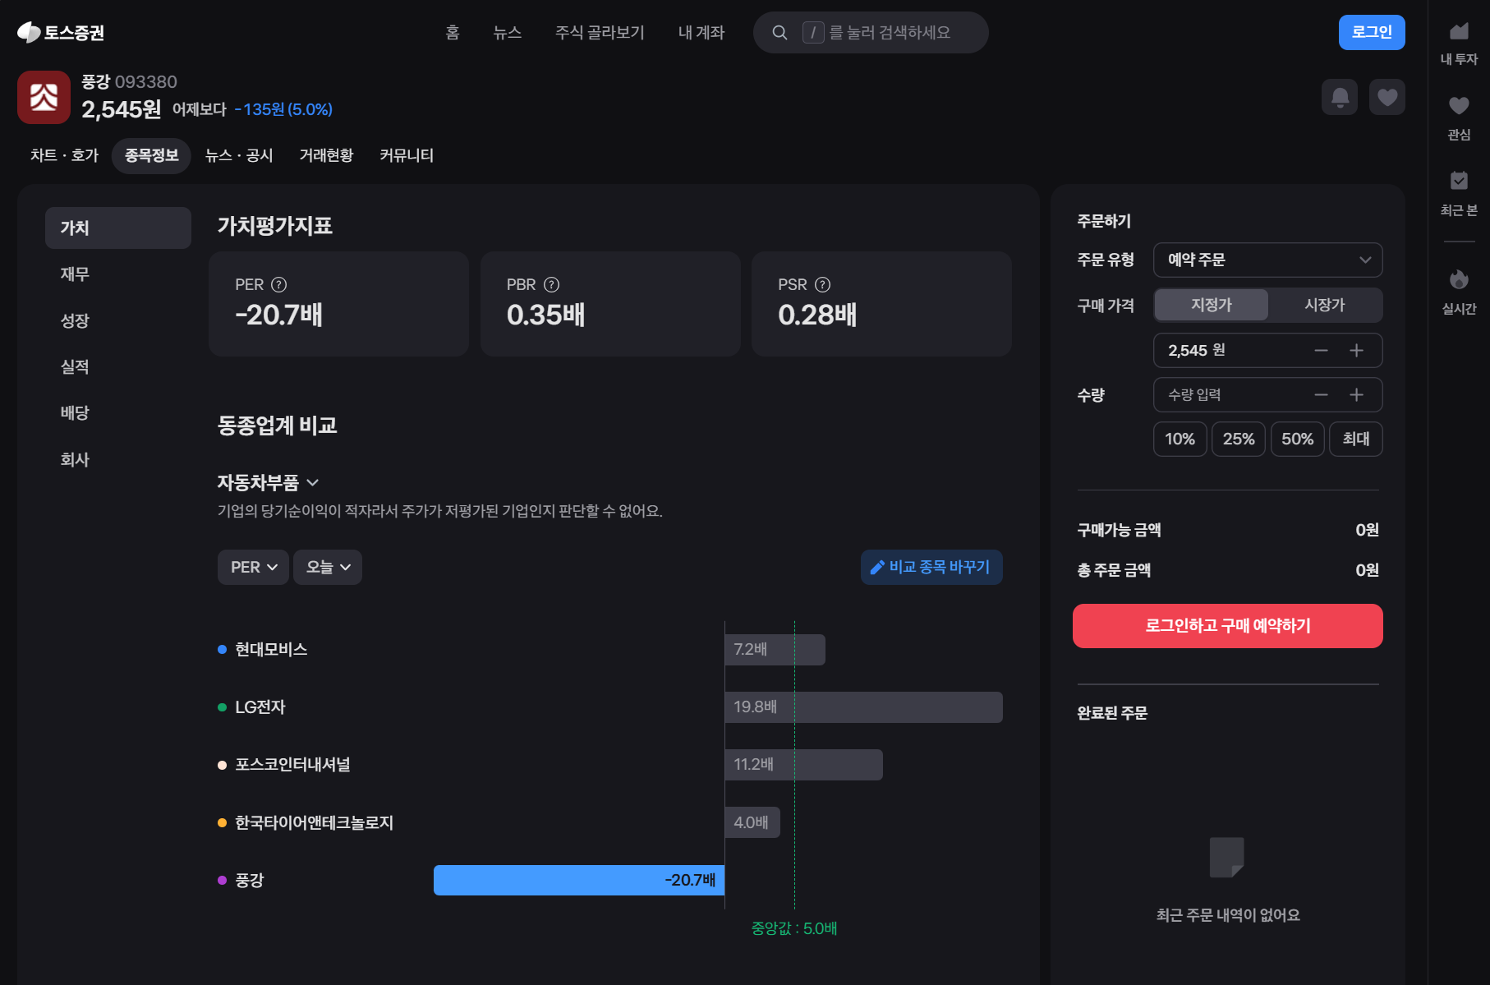Click the 로그인 button
Viewport: 1490px width, 985px height.
[1372, 32]
